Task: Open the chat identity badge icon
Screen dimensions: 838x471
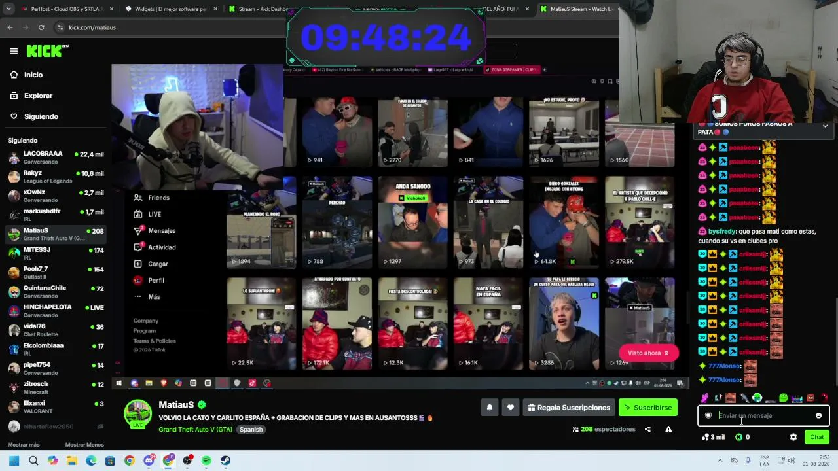Action: pos(708,415)
